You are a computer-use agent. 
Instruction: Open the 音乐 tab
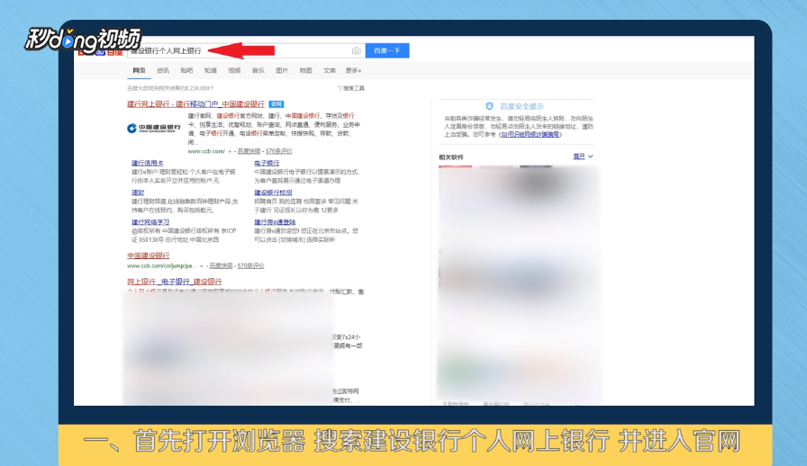[258, 70]
